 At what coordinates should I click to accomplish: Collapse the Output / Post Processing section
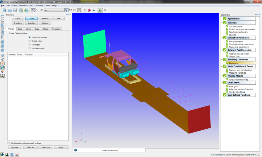click(x=222, y=50)
